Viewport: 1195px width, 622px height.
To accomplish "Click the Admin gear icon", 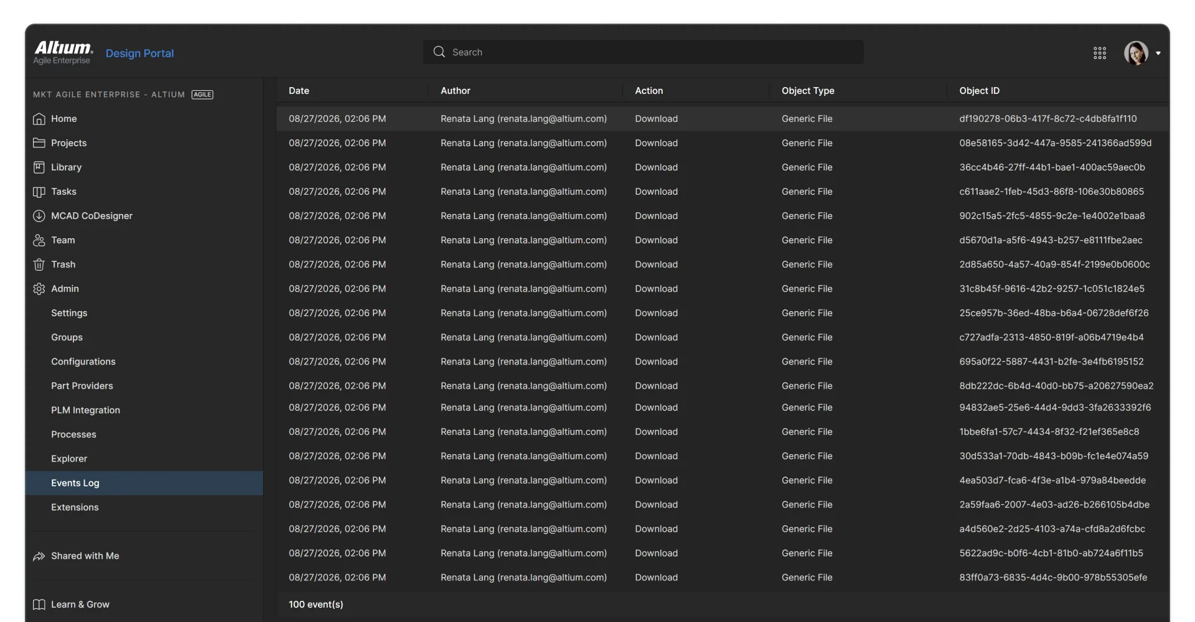I will (x=39, y=289).
